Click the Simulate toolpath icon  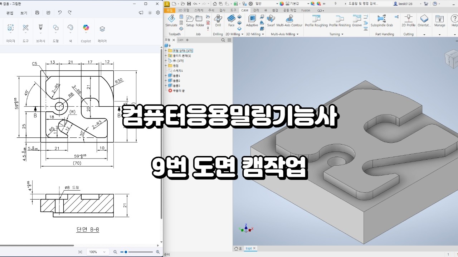click(x=171, y=21)
